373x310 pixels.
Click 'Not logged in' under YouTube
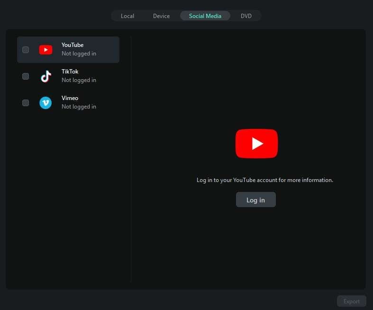tap(79, 54)
